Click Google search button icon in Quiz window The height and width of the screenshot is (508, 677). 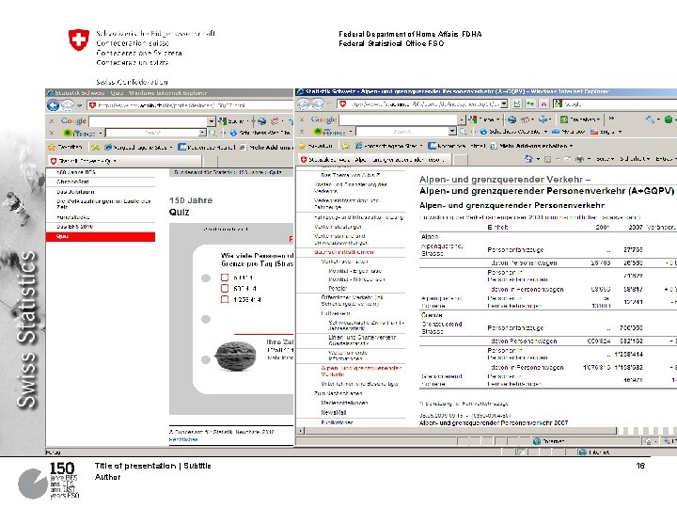[x=223, y=121]
